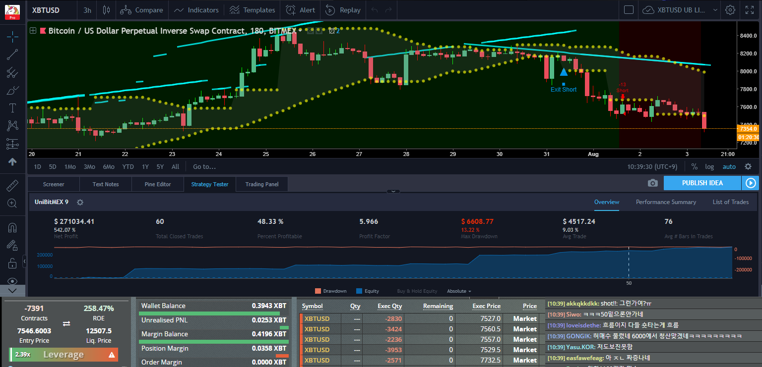762x367 pixels.
Task: Expand more drawing tools at toolbar bottom
Action: click(x=12, y=290)
